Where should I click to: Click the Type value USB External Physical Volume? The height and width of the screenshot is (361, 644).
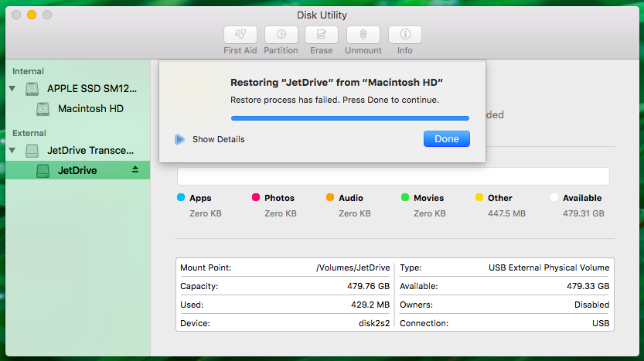click(x=549, y=267)
